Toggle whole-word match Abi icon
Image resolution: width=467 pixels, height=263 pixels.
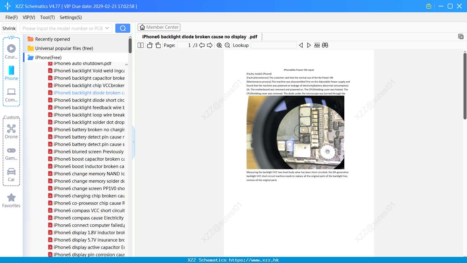317,45
